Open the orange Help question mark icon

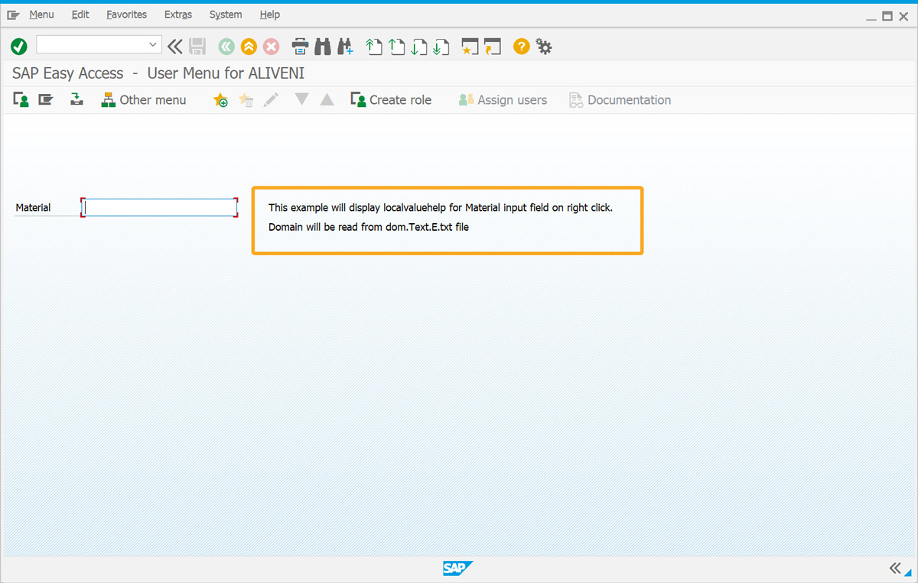coord(521,47)
